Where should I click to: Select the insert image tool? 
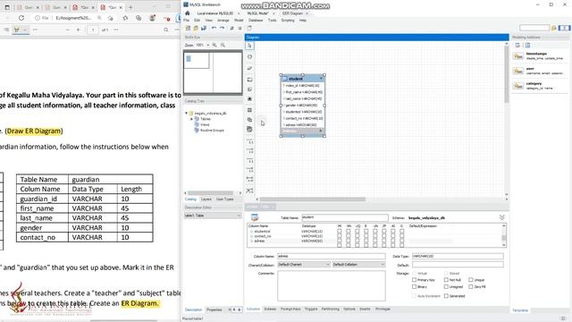249,99
